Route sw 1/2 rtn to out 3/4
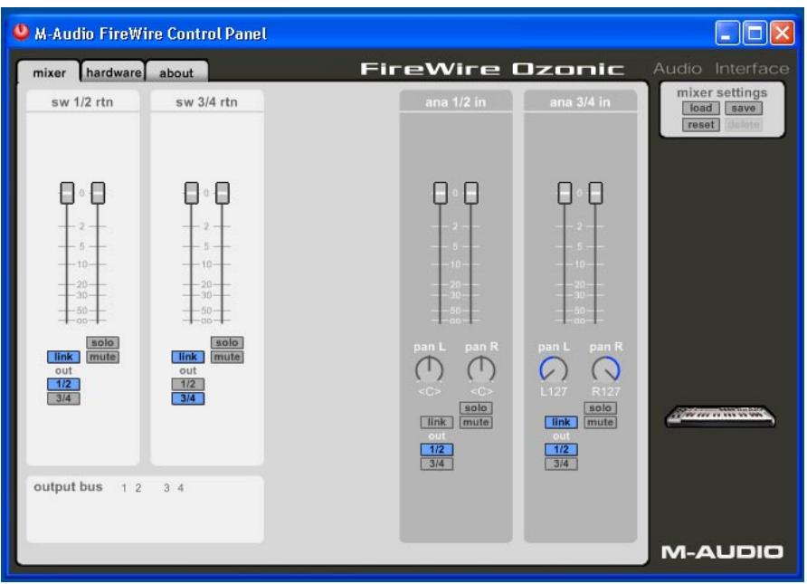This screenshot has height=584, width=807. (x=63, y=398)
